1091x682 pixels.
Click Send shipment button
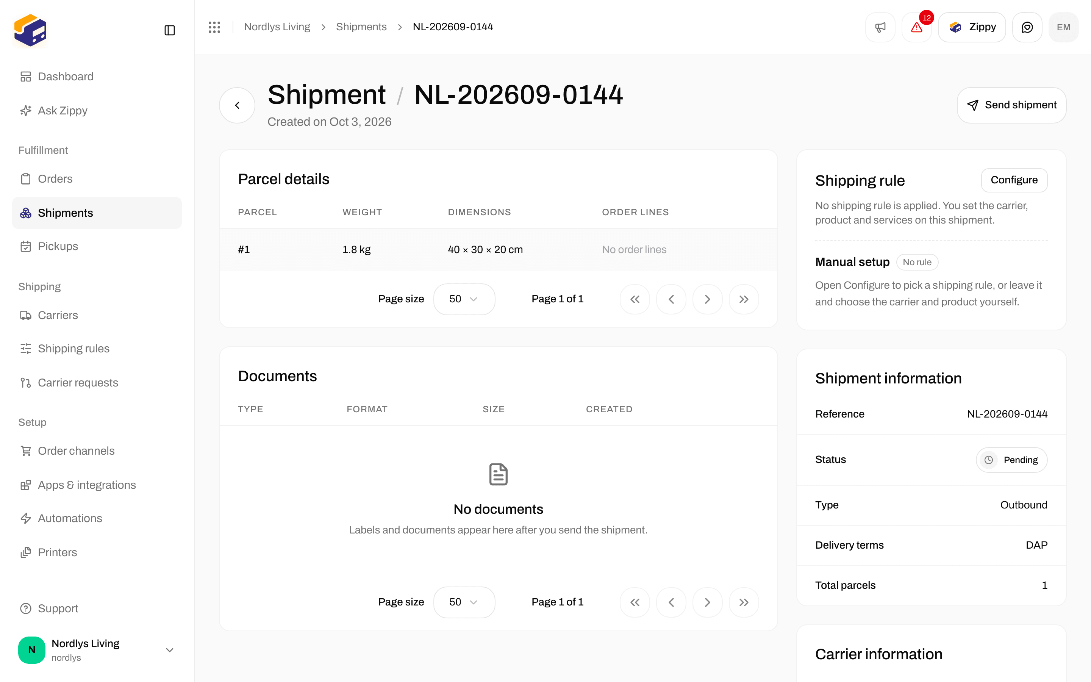click(x=1011, y=105)
